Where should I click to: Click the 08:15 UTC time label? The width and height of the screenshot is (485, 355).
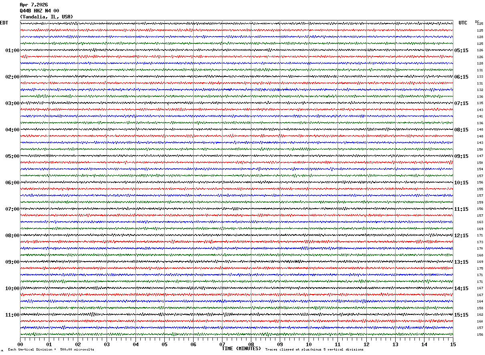click(x=461, y=130)
